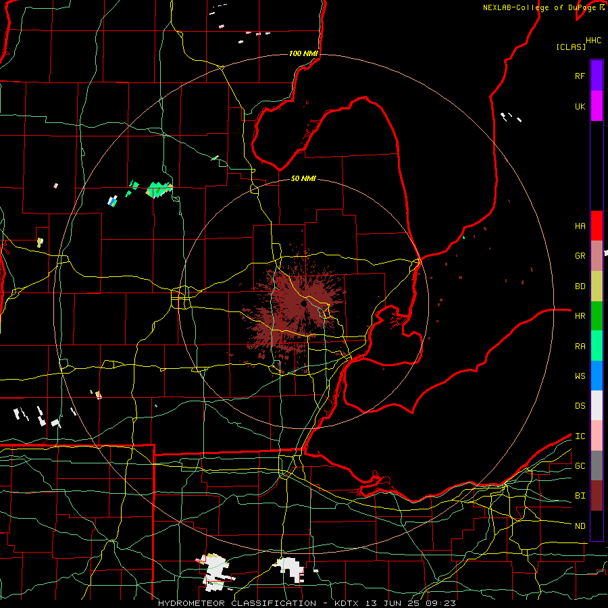Click the large white echo at bottom center

(x=290, y=568)
